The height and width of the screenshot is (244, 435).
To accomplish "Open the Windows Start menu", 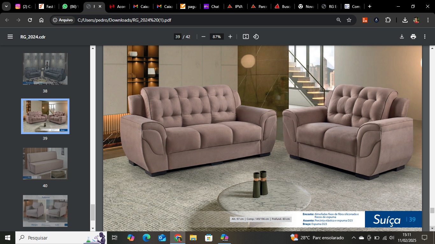I will point(8,238).
